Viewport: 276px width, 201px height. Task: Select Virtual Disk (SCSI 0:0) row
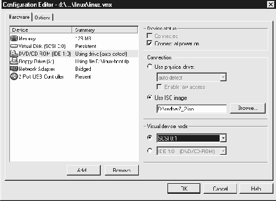click(x=74, y=46)
